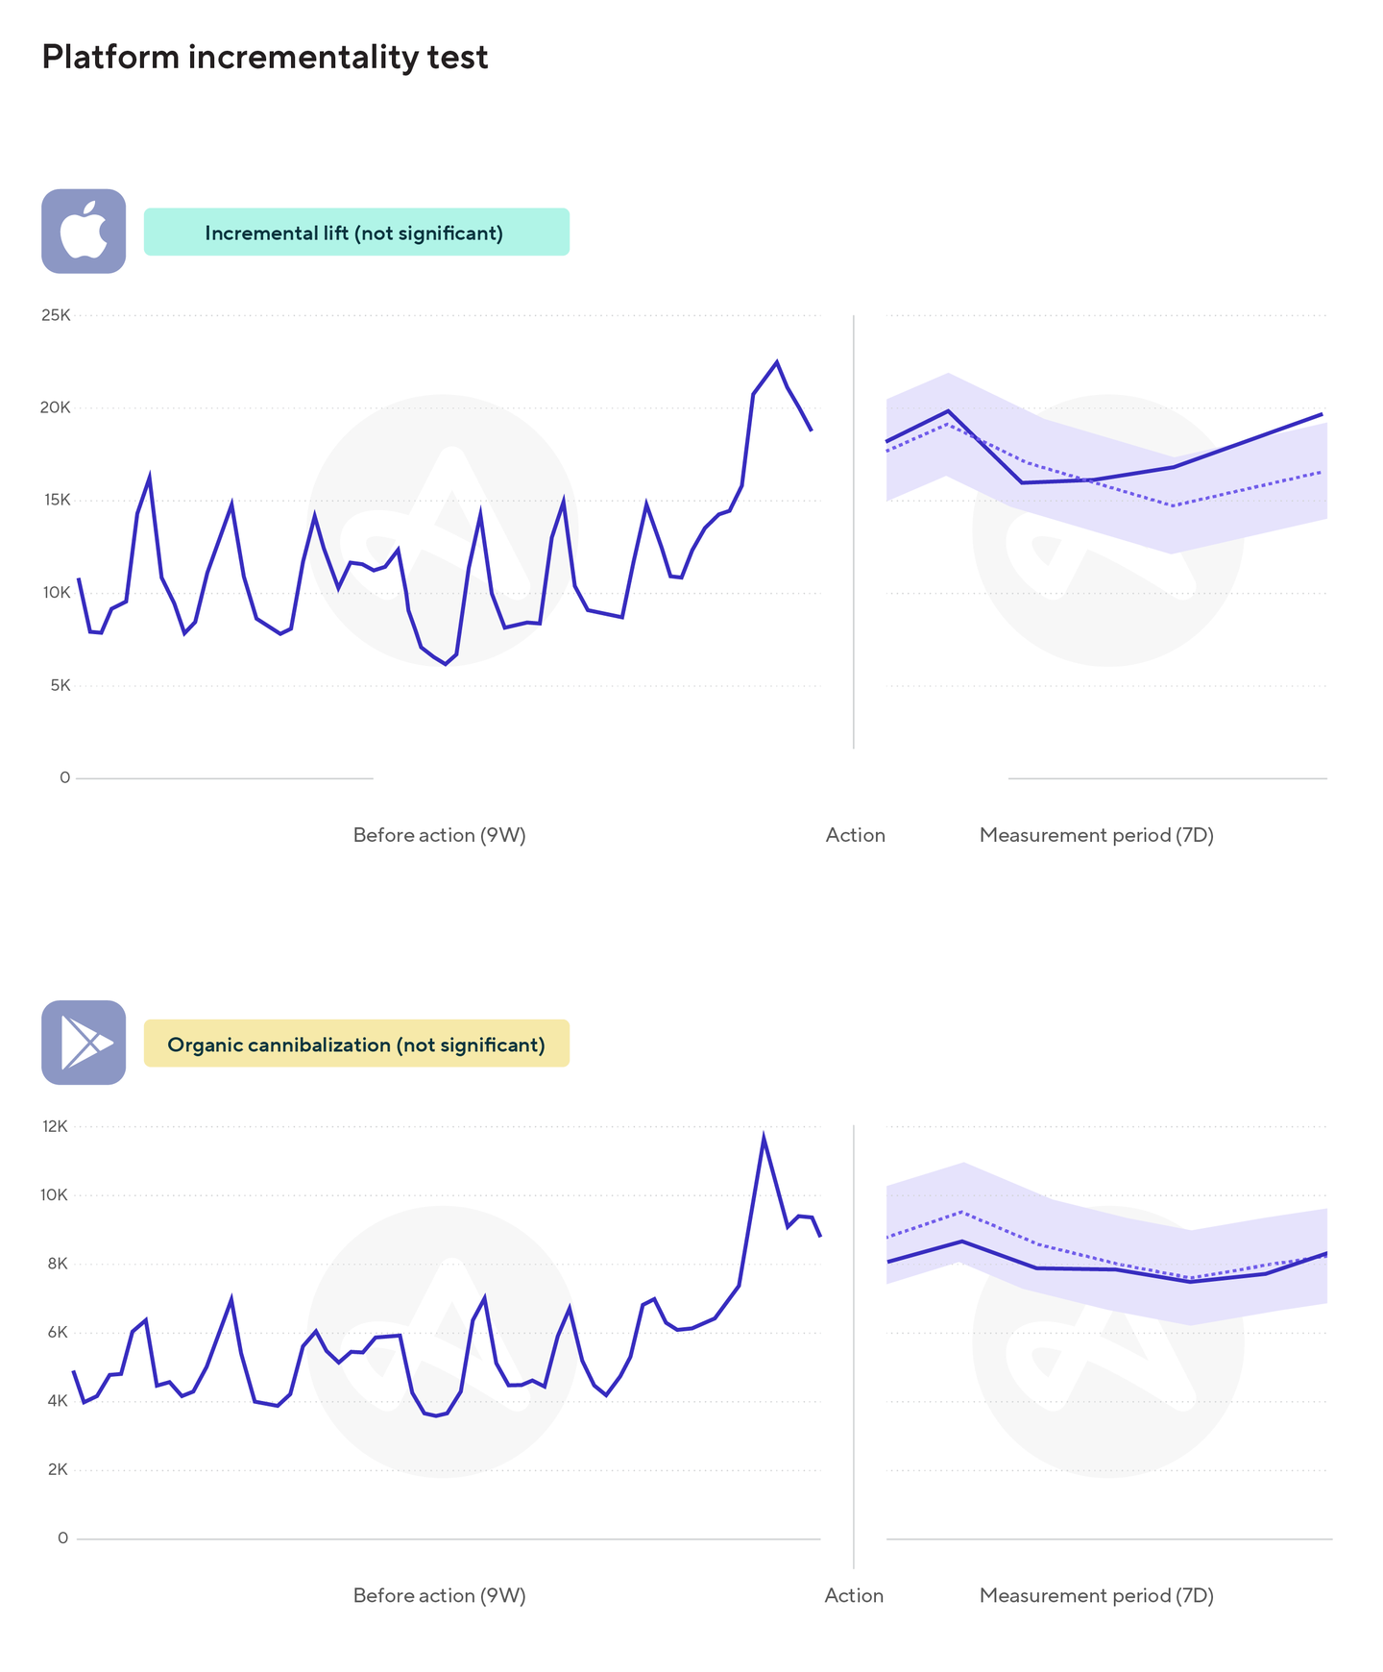Click Before action (9W) label under Google Play chart
The height and width of the screenshot is (1672, 1383).
coord(439,1595)
